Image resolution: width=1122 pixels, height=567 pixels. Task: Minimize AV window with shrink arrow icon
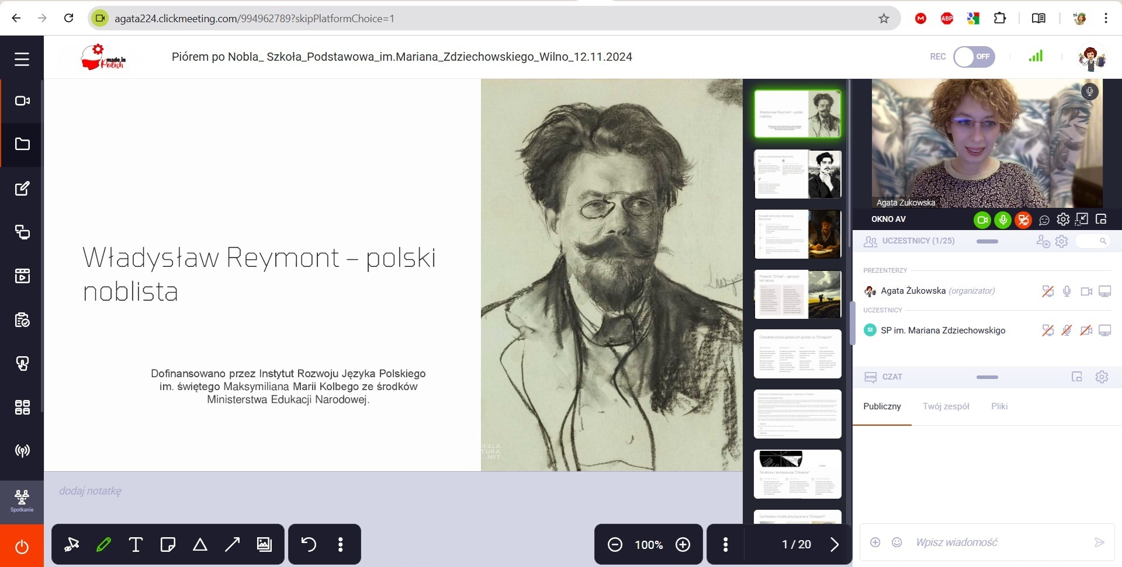tap(1082, 220)
